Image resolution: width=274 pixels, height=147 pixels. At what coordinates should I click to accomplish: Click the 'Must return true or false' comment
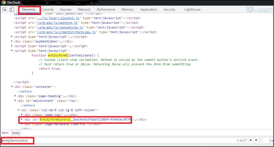(x=115, y=64)
